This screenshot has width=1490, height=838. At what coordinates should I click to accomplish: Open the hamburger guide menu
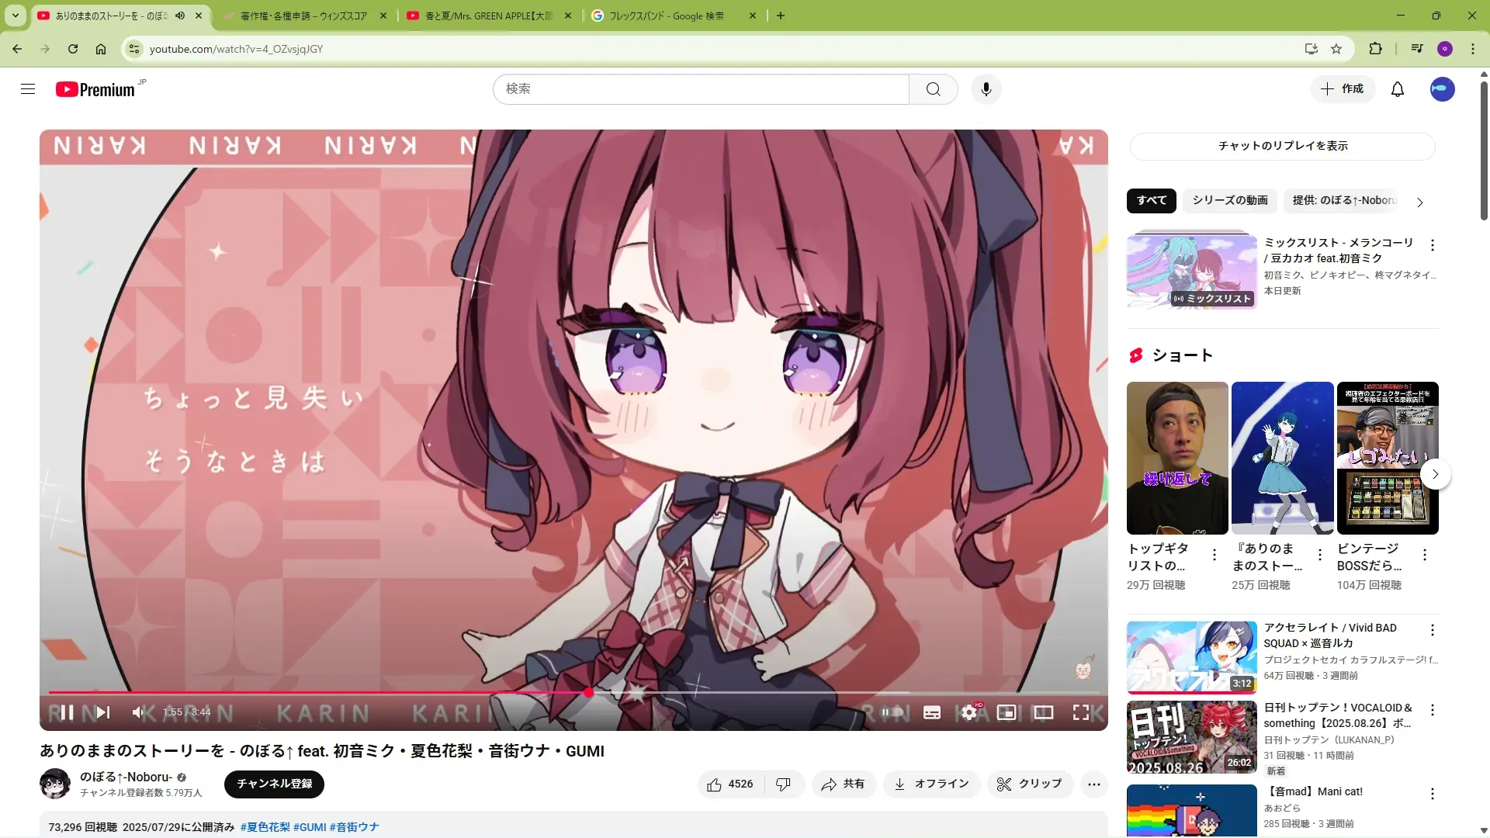(x=28, y=89)
